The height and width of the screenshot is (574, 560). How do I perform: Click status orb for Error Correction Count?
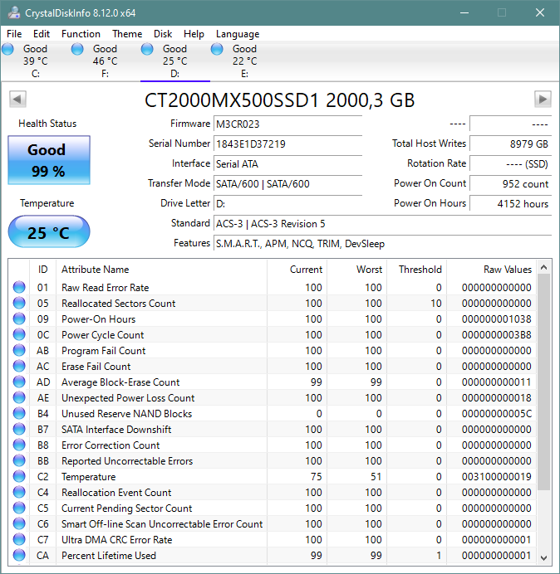click(19, 445)
